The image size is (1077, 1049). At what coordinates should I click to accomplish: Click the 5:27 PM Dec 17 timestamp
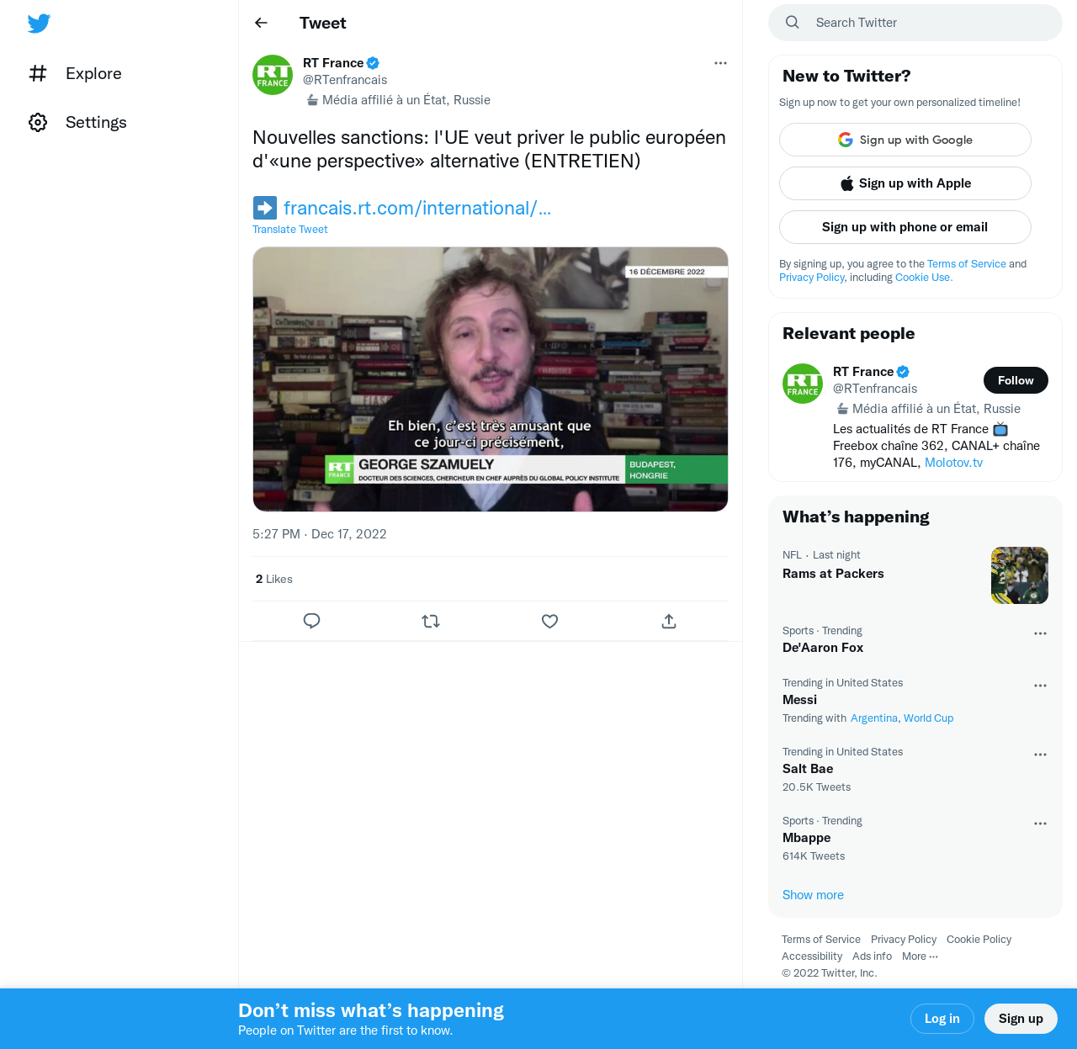pos(320,534)
